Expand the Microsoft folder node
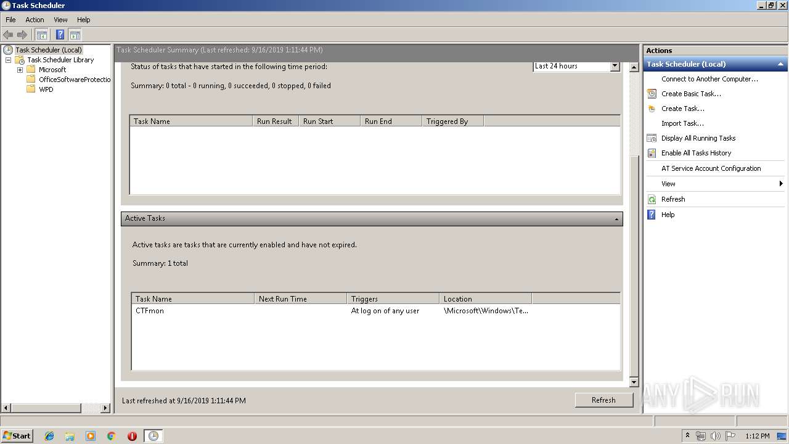Image resolution: width=789 pixels, height=444 pixels. (20, 70)
